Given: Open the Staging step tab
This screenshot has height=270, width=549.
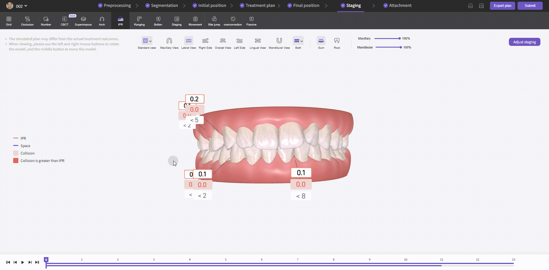Looking at the screenshot, I should [351, 5].
